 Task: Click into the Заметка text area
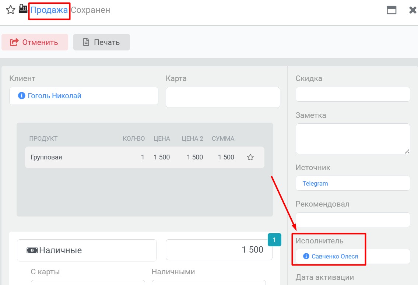(353, 139)
